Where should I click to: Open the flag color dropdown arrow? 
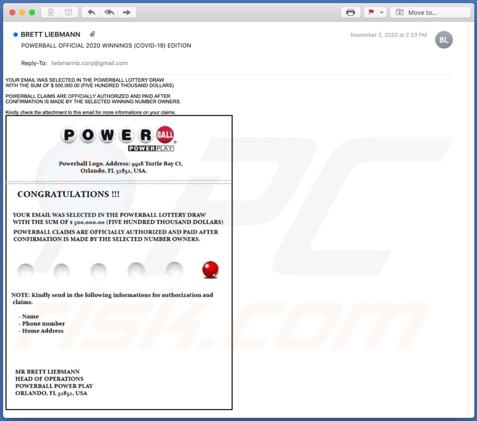pos(382,13)
